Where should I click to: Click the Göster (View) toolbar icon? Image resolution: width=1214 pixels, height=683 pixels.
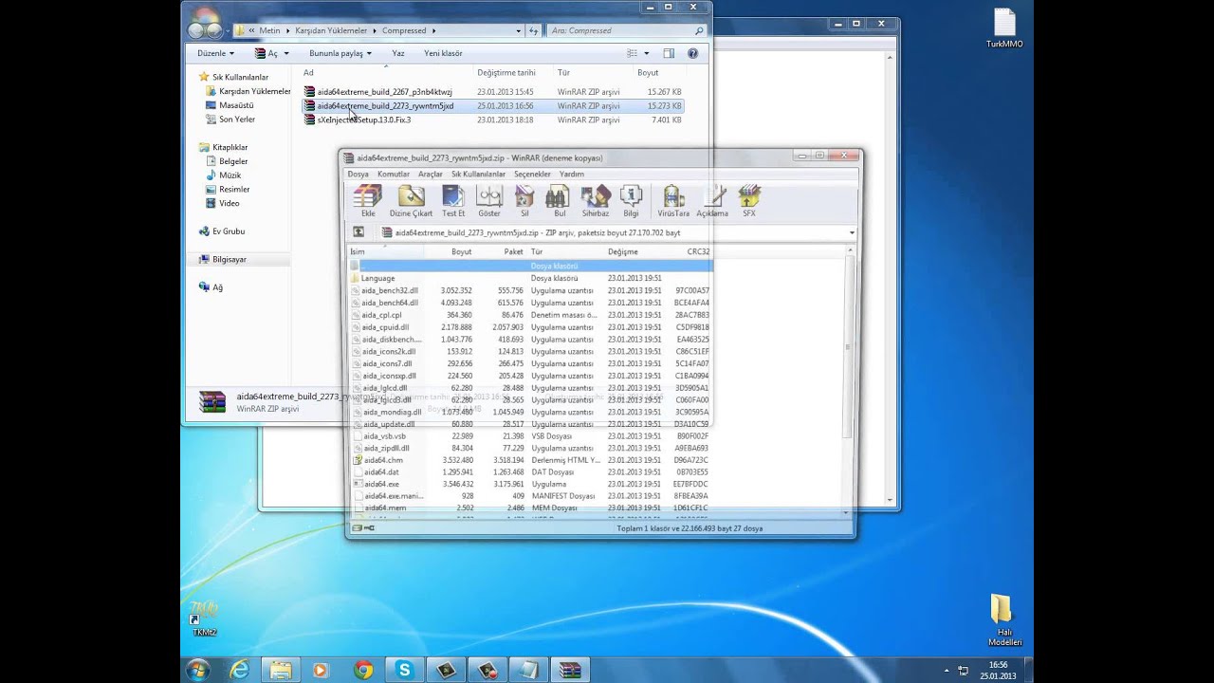(x=489, y=200)
